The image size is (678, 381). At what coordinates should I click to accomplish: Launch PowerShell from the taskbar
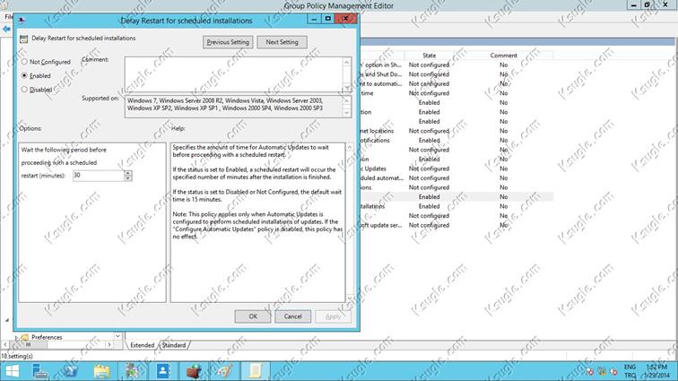70,371
